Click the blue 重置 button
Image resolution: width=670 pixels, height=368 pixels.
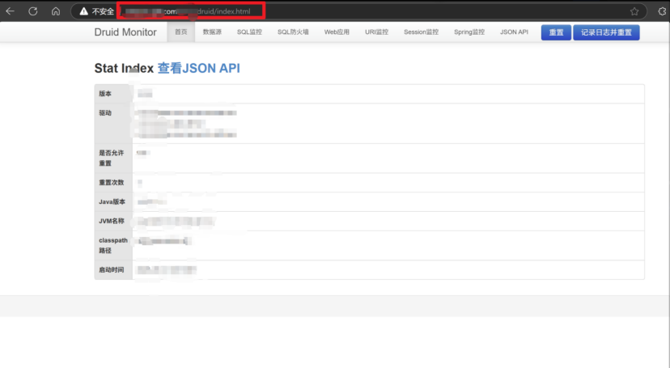click(x=556, y=32)
